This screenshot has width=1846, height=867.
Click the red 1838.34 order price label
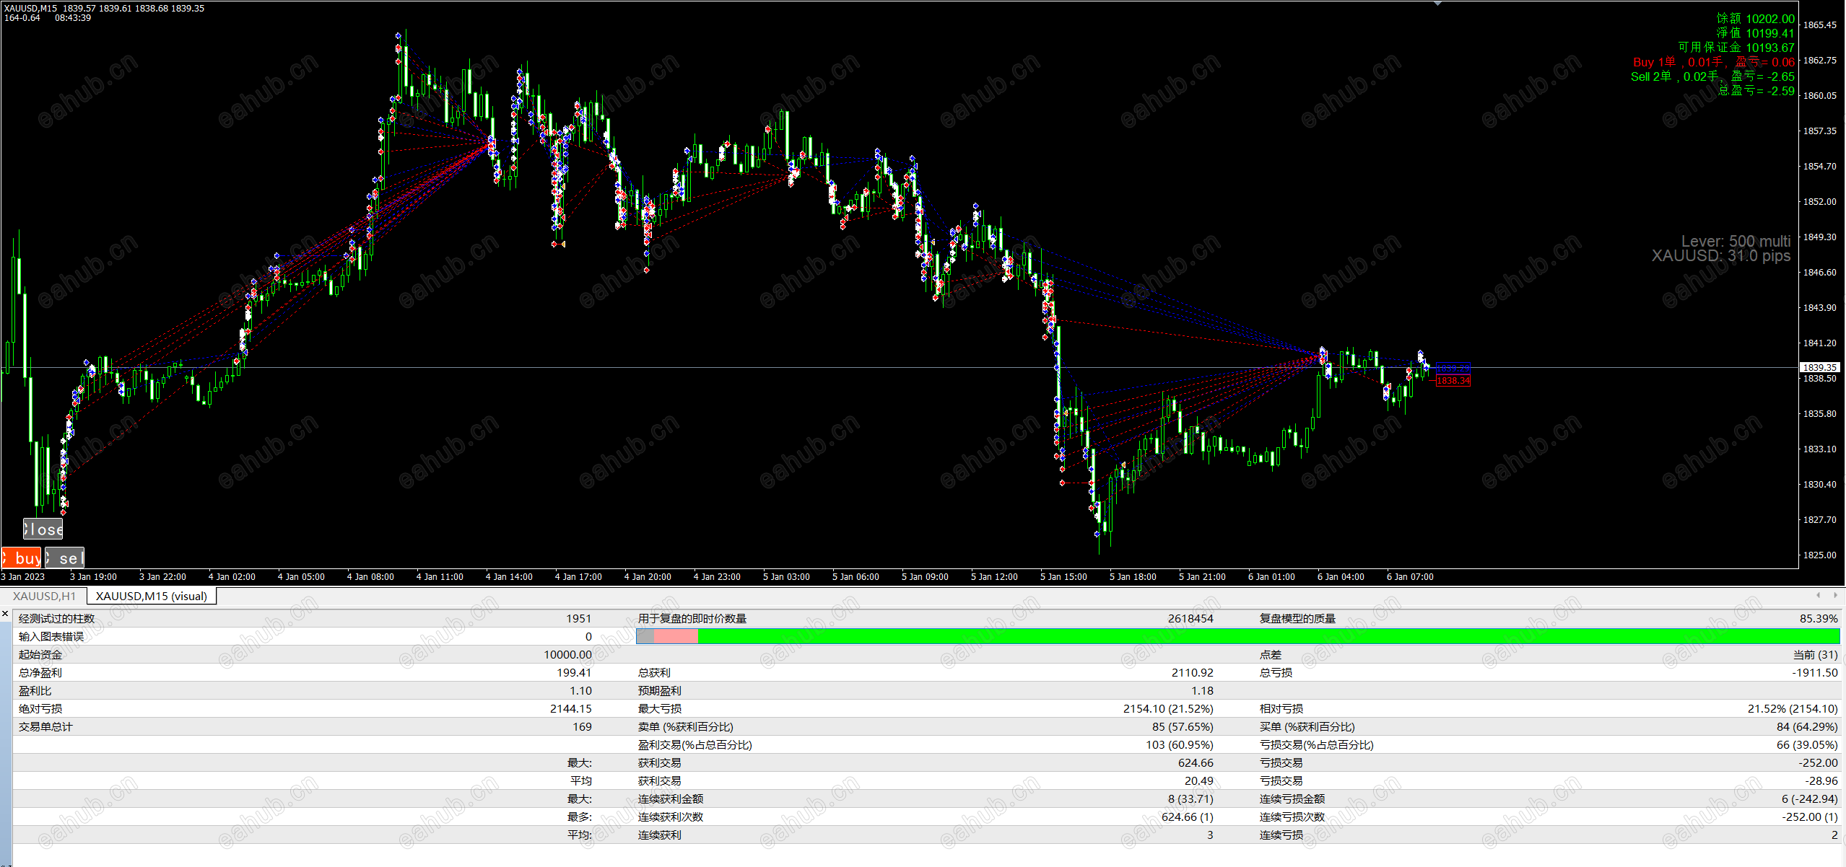point(1453,380)
